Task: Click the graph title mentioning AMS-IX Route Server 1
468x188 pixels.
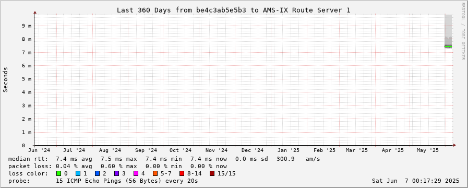Action: (x=233, y=10)
